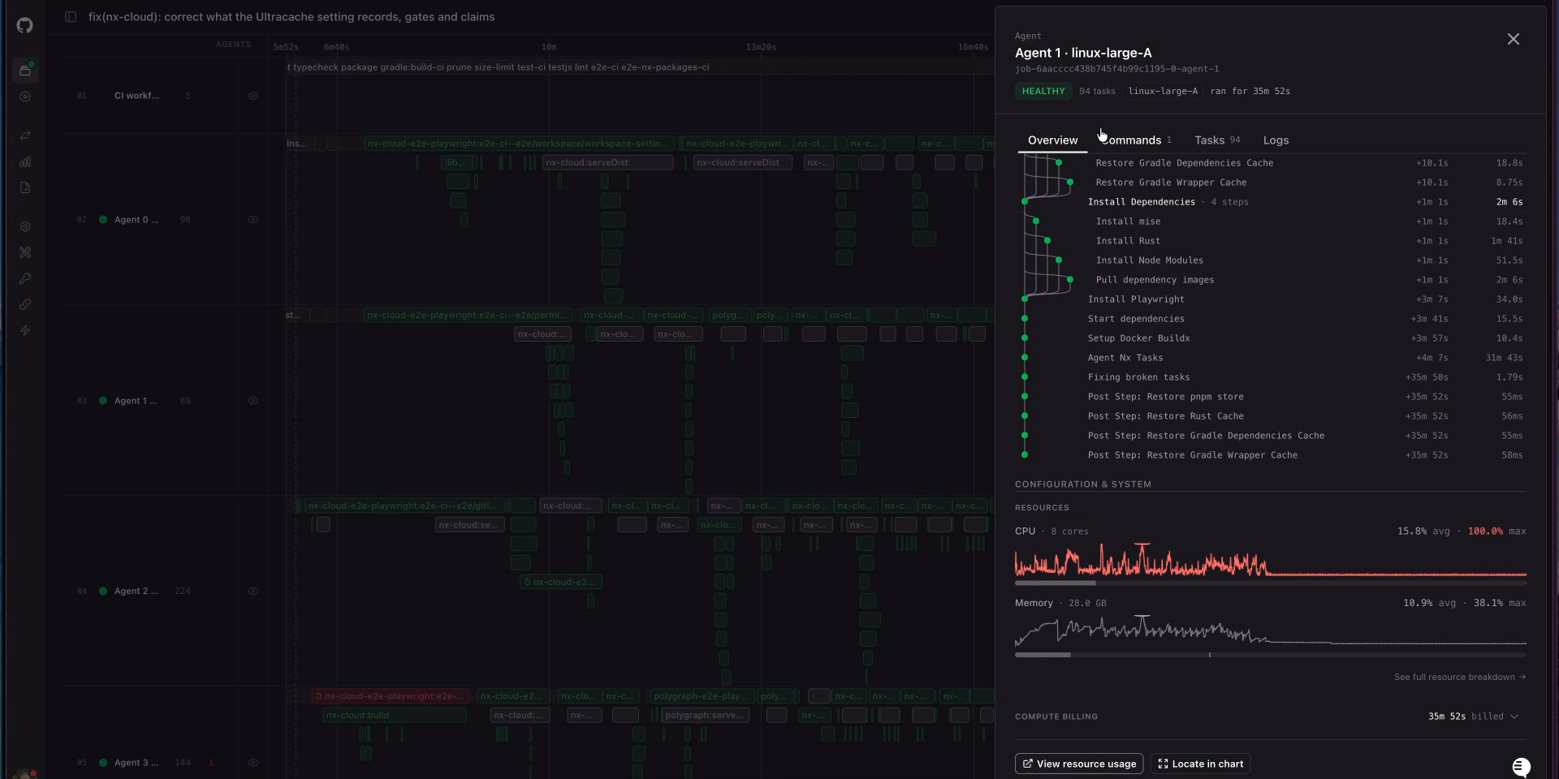
Task: Switch to the Tasks 94 tab
Action: [1217, 140]
